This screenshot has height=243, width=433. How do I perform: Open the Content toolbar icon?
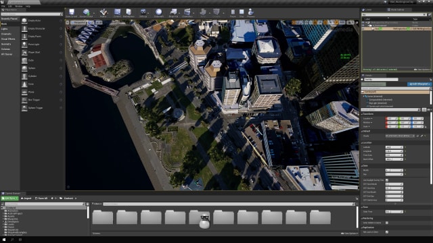pyautogui.click(x=117, y=12)
